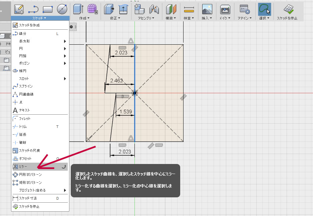Choose Trim (トリム) from the sketch menu

[x=23, y=127]
